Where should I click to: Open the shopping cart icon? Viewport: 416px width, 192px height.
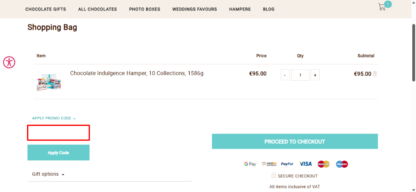(x=382, y=7)
